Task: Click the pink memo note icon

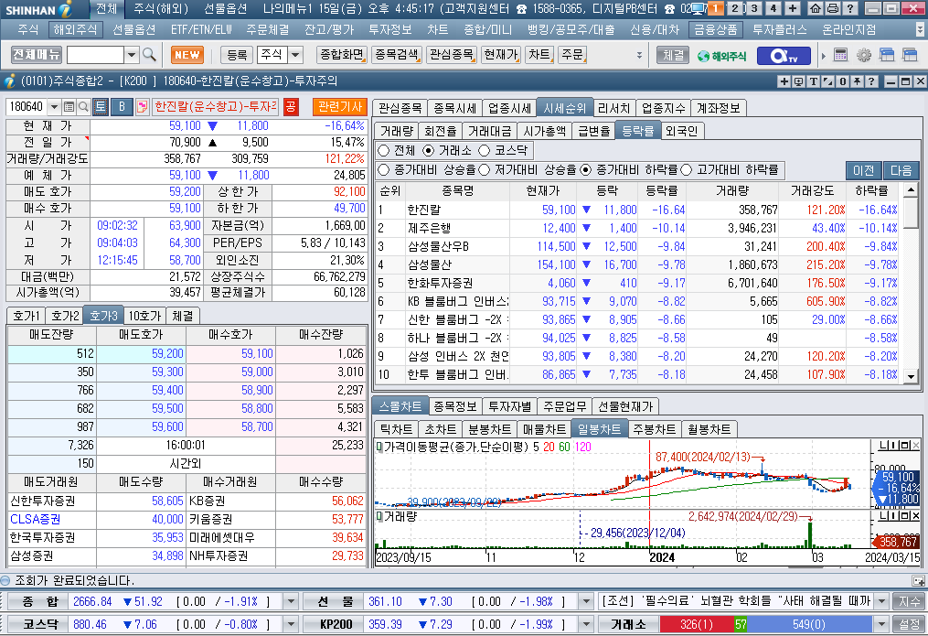Action: 142,106
